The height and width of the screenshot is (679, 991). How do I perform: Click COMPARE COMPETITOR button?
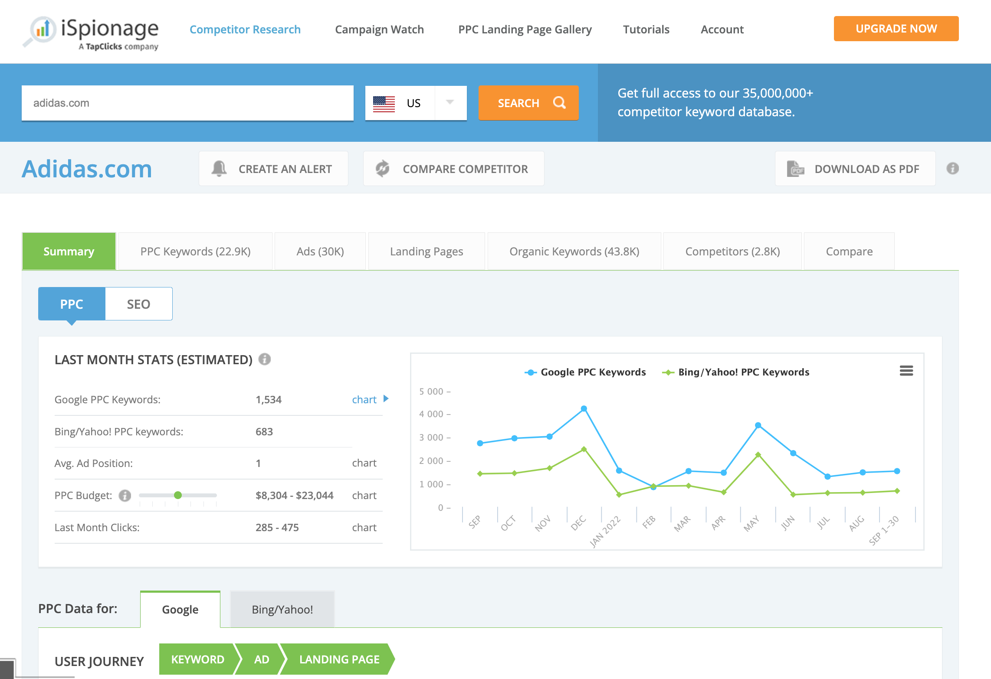(x=453, y=168)
